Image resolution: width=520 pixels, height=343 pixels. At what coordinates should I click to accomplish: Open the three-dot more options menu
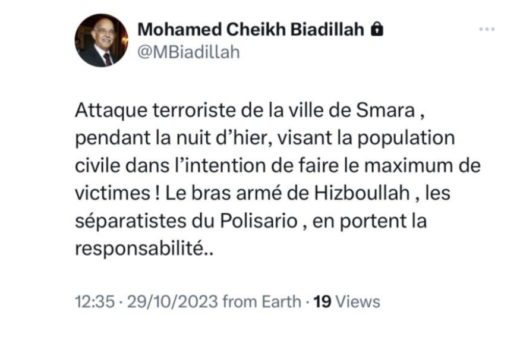click(x=487, y=30)
